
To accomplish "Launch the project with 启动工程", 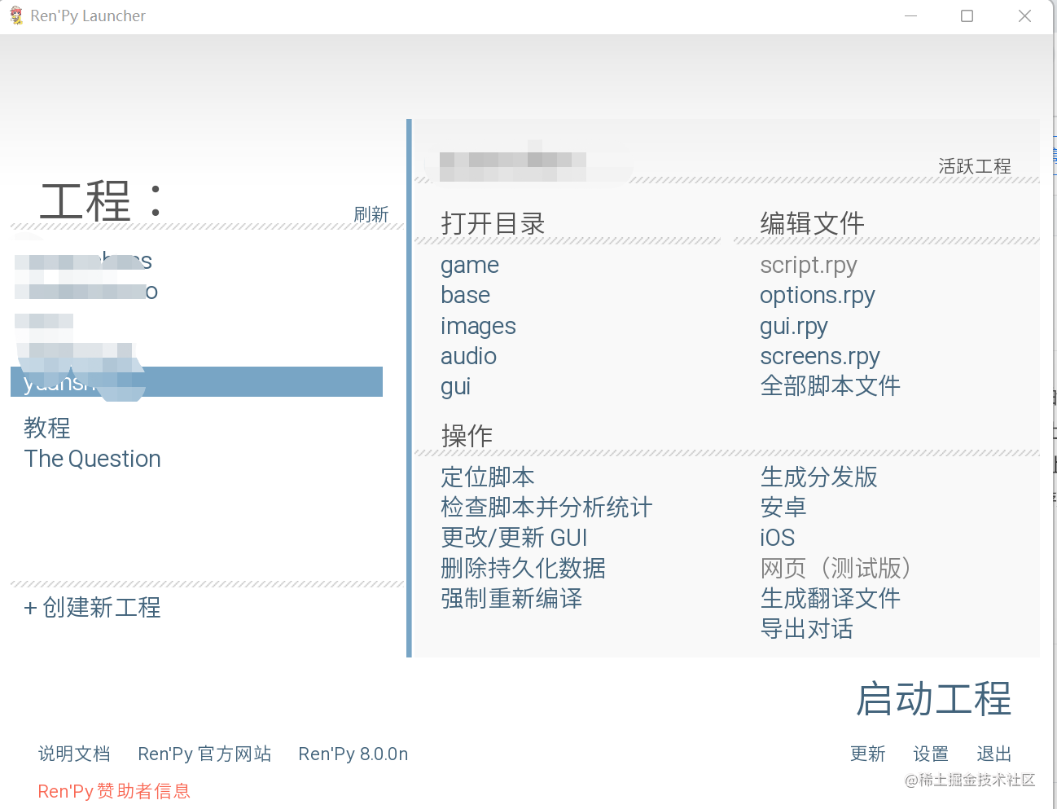I will [x=933, y=699].
